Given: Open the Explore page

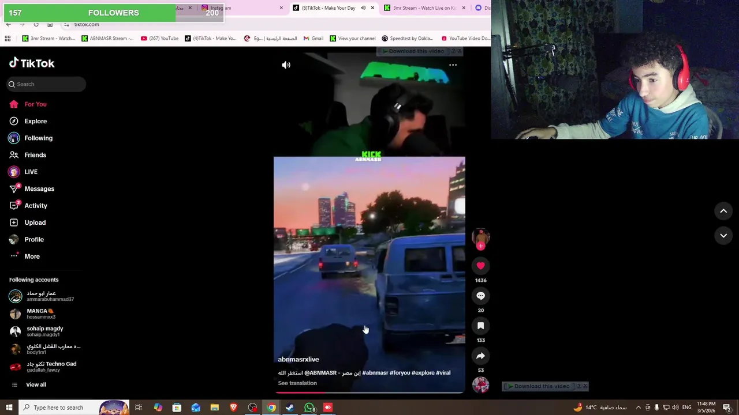Looking at the screenshot, I should pyautogui.click(x=28, y=121).
